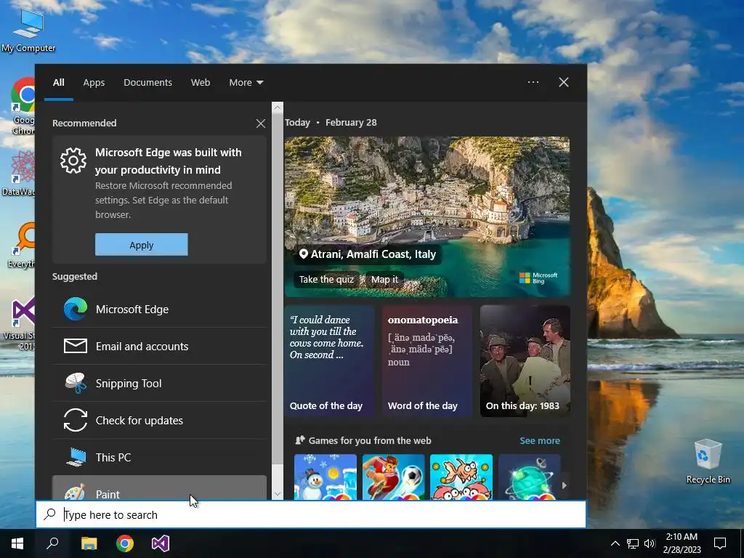The image size is (744, 558).
Task: Select the Check for updates icon
Action: 75,421
